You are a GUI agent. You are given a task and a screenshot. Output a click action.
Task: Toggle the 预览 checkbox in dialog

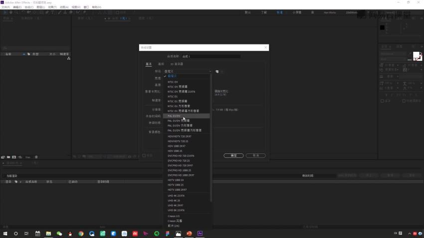pos(144,156)
